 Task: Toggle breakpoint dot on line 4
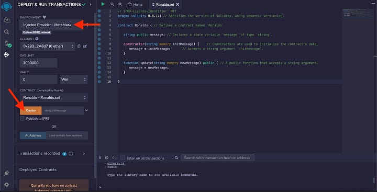pyautogui.click(x=99, y=25)
